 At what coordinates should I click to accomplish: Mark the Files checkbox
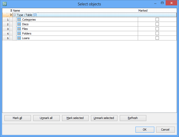[157, 29]
